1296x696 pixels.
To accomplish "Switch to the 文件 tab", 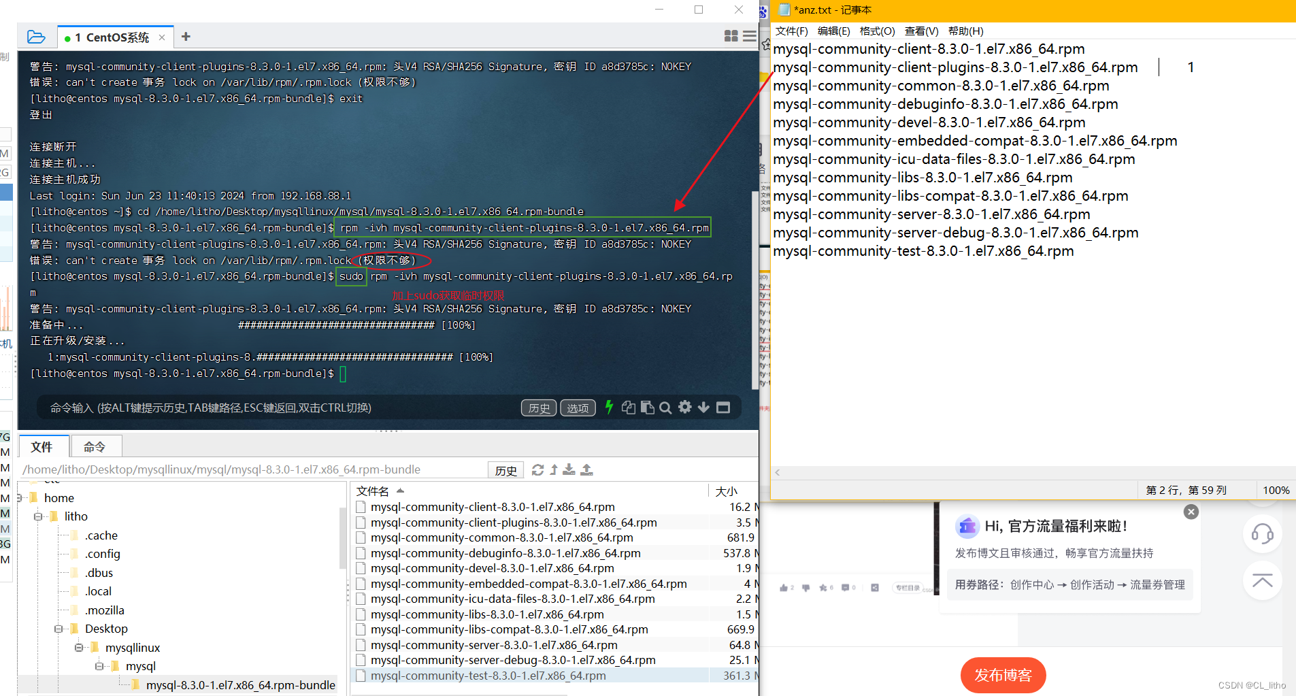I will point(42,447).
